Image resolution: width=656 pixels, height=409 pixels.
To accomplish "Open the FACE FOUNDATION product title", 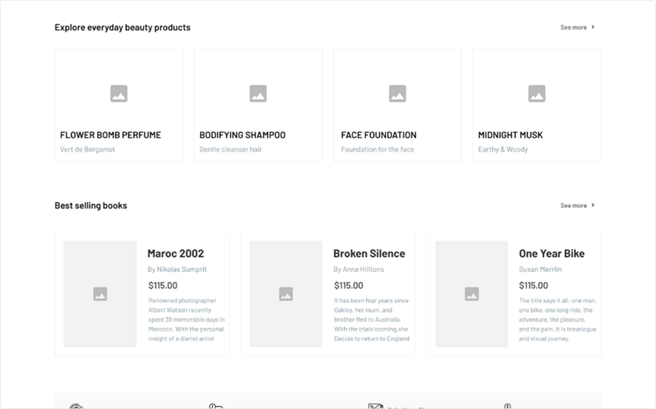I will click(x=378, y=135).
